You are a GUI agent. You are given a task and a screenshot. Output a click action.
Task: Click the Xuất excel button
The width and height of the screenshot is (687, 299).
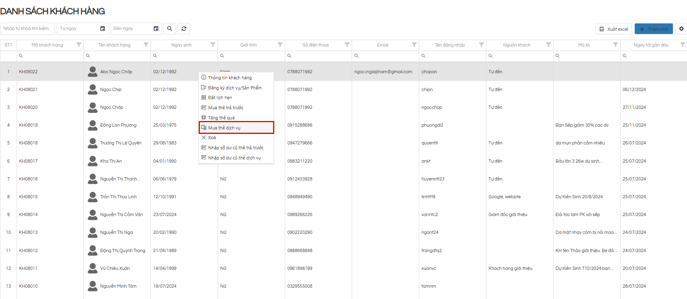coord(613,29)
